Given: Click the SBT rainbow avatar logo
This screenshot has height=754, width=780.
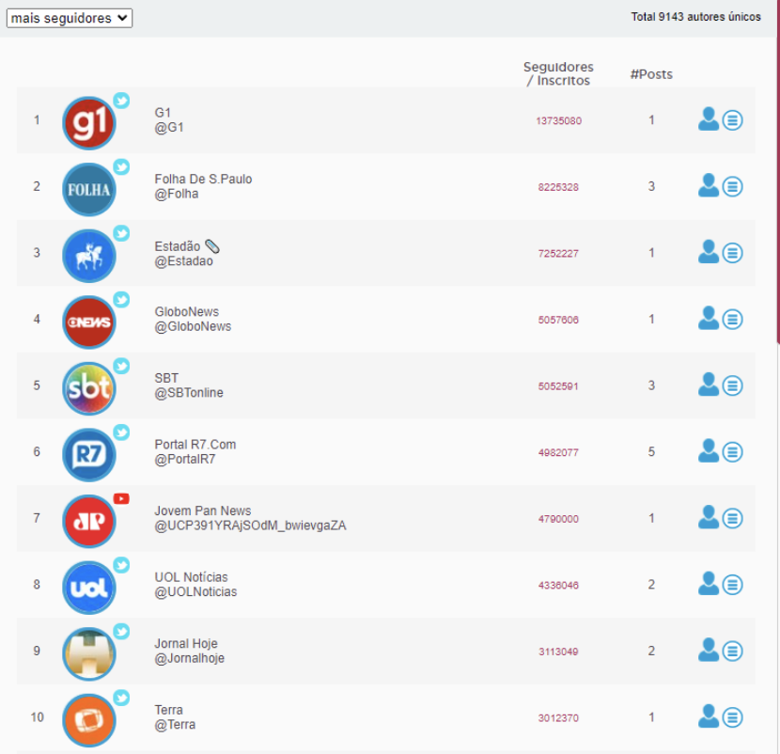Looking at the screenshot, I should point(89,388).
